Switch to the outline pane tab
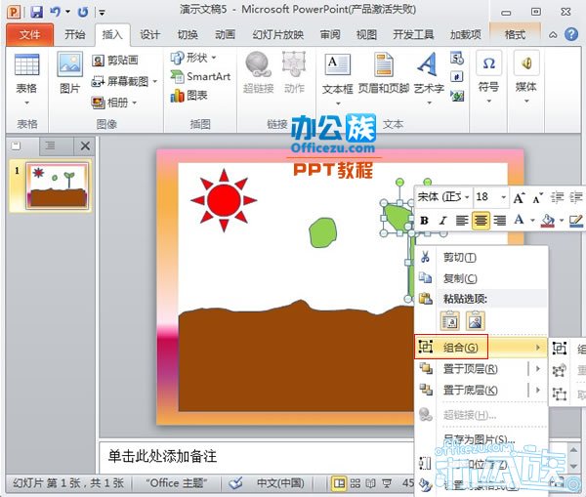This screenshot has height=497, width=586. tap(50, 145)
